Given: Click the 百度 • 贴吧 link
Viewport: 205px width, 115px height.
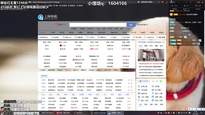Looking at the screenshot, I should (110, 42).
